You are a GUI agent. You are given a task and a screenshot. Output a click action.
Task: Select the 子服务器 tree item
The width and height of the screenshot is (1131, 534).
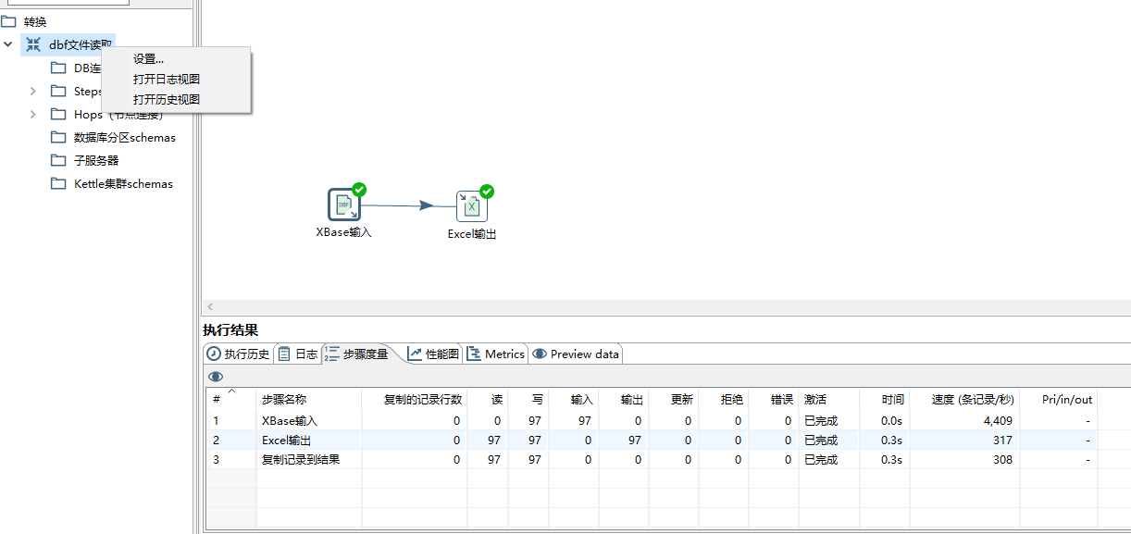pos(96,160)
